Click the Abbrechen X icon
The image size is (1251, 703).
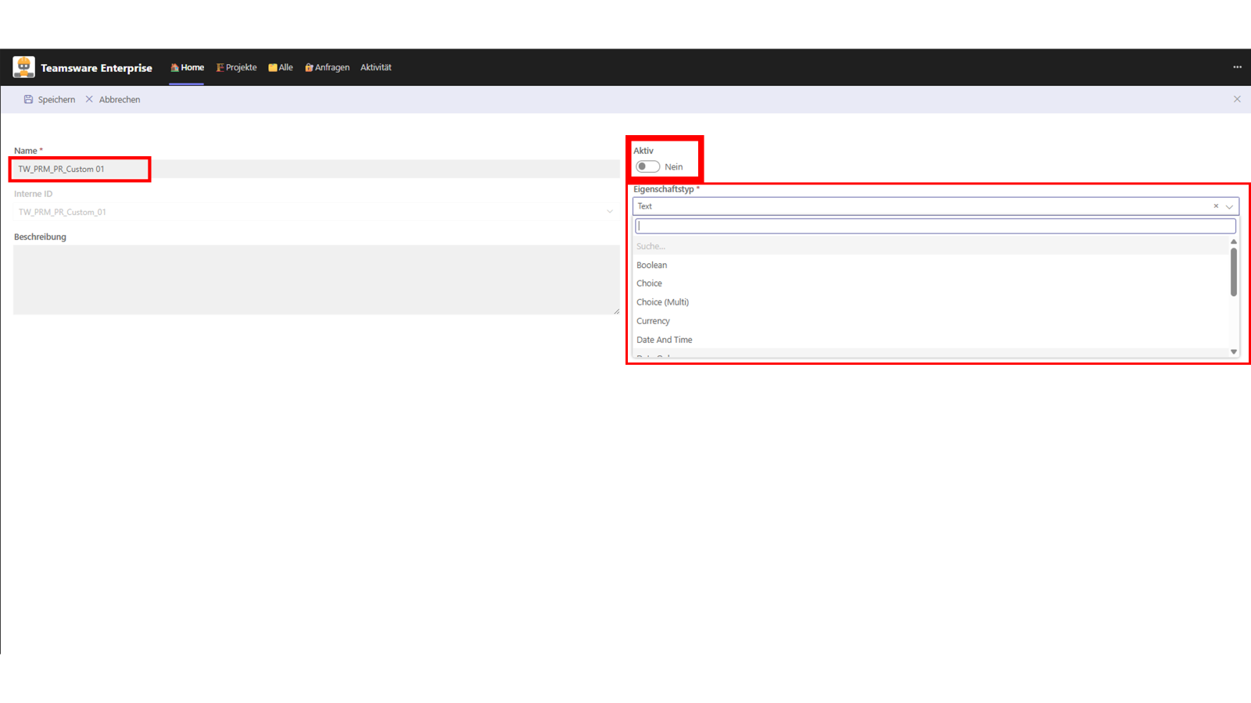89,99
